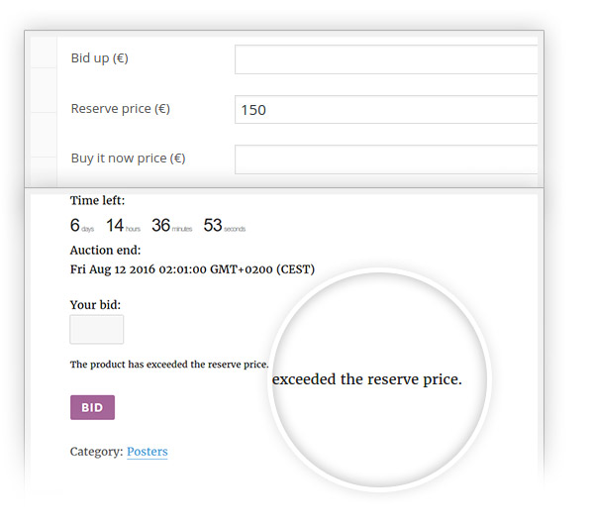Click the Auction end heading

click(105, 250)
